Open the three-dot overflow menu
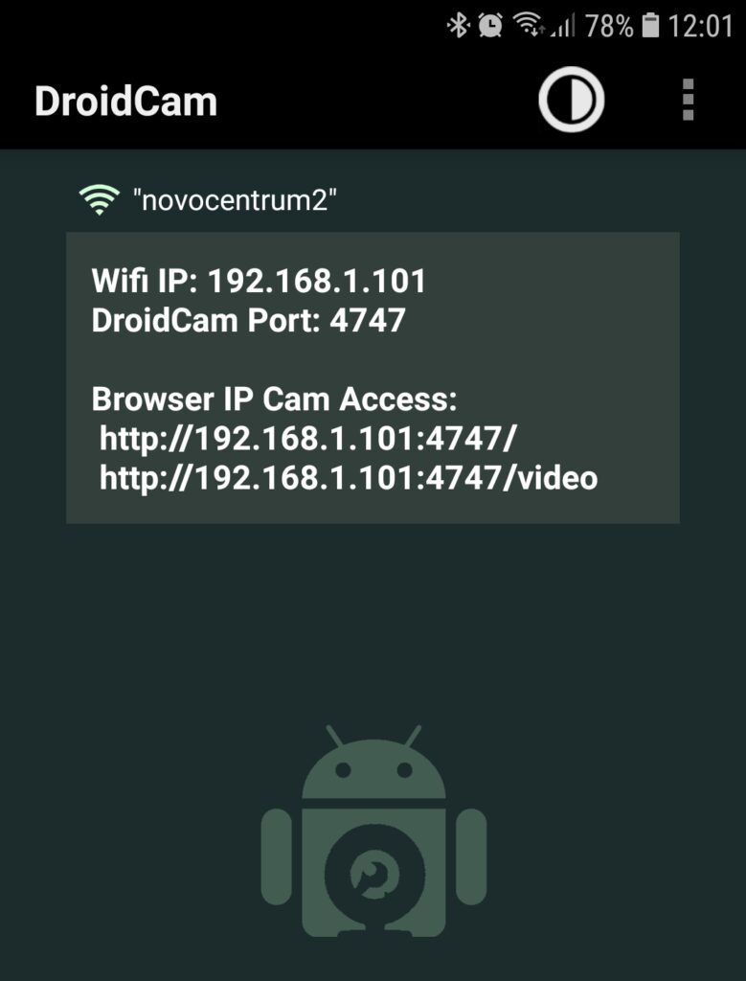 point(688,100)
